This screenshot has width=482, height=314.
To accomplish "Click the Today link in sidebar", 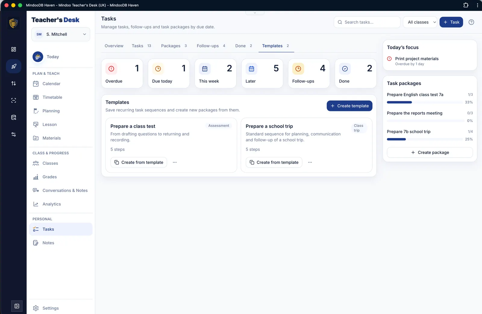I will pos(53,57).
